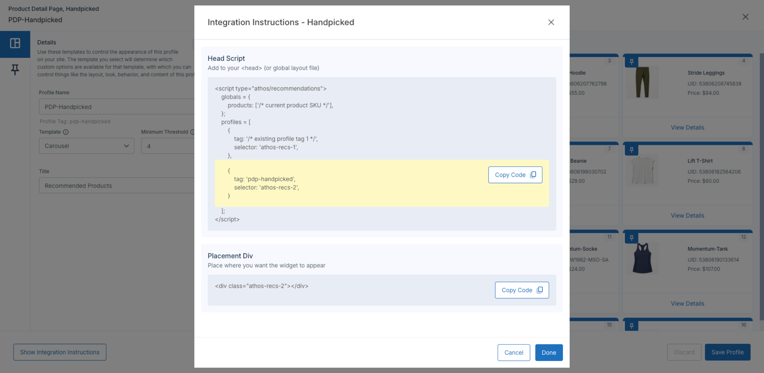The image size is (764, 373).
Task: Open the template layout sidebar icon
Action: point(15,43)
